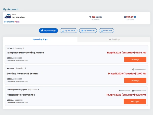
Task: Manage the Tampines MRT-Genting Awana booking
Action: coord(135,59)
